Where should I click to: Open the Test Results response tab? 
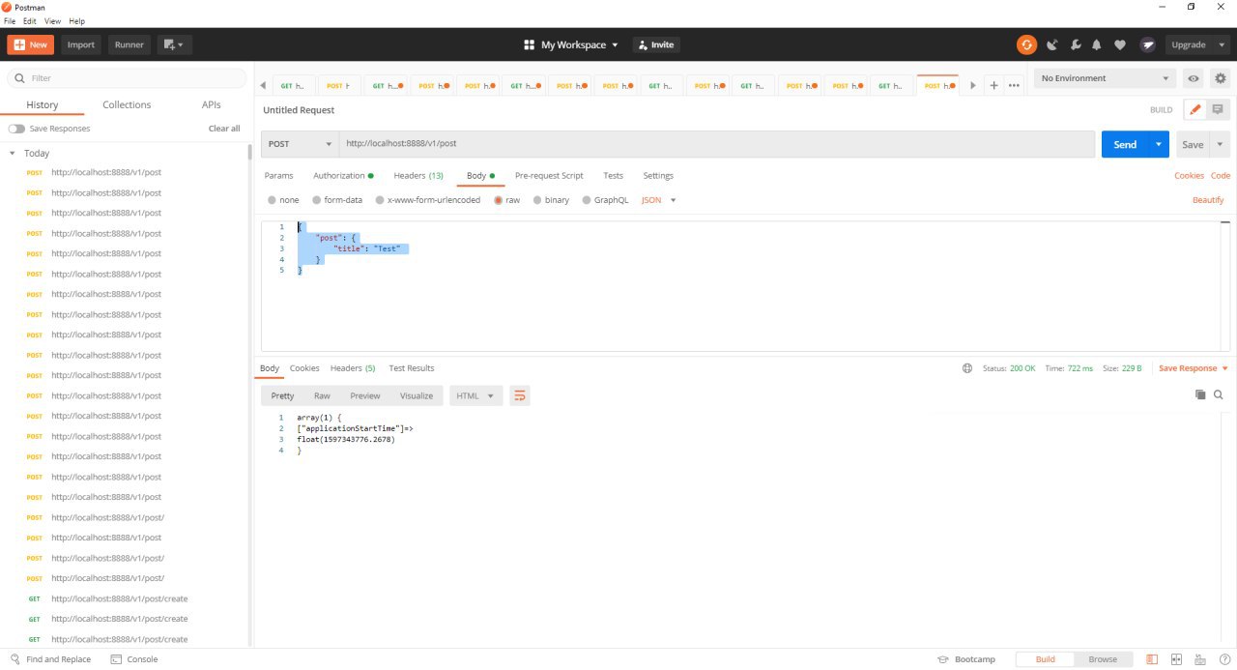click(412, 368)
